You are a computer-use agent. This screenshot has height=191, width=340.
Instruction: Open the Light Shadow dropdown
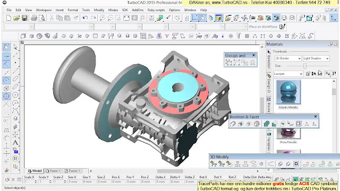tap(316, 58)
